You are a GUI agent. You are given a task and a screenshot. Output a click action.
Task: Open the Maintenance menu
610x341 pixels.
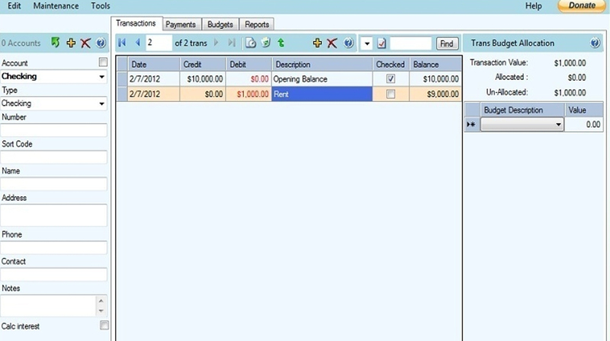tap(56, 6)
